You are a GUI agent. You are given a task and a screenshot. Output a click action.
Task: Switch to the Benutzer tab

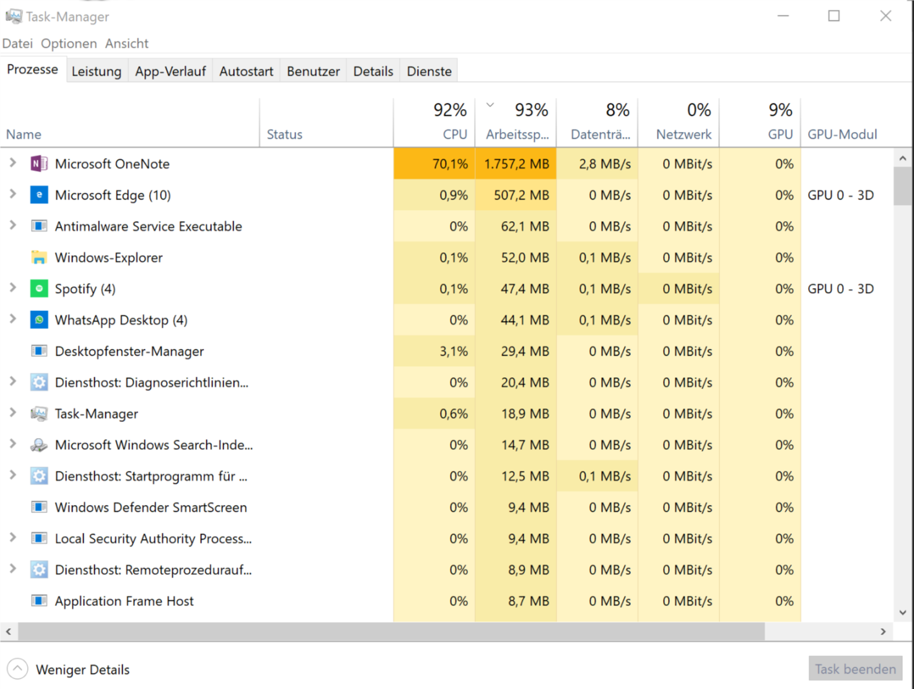[313, 71]
